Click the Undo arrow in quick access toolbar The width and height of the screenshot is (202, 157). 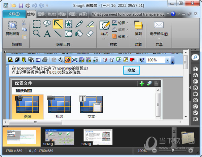35,5
